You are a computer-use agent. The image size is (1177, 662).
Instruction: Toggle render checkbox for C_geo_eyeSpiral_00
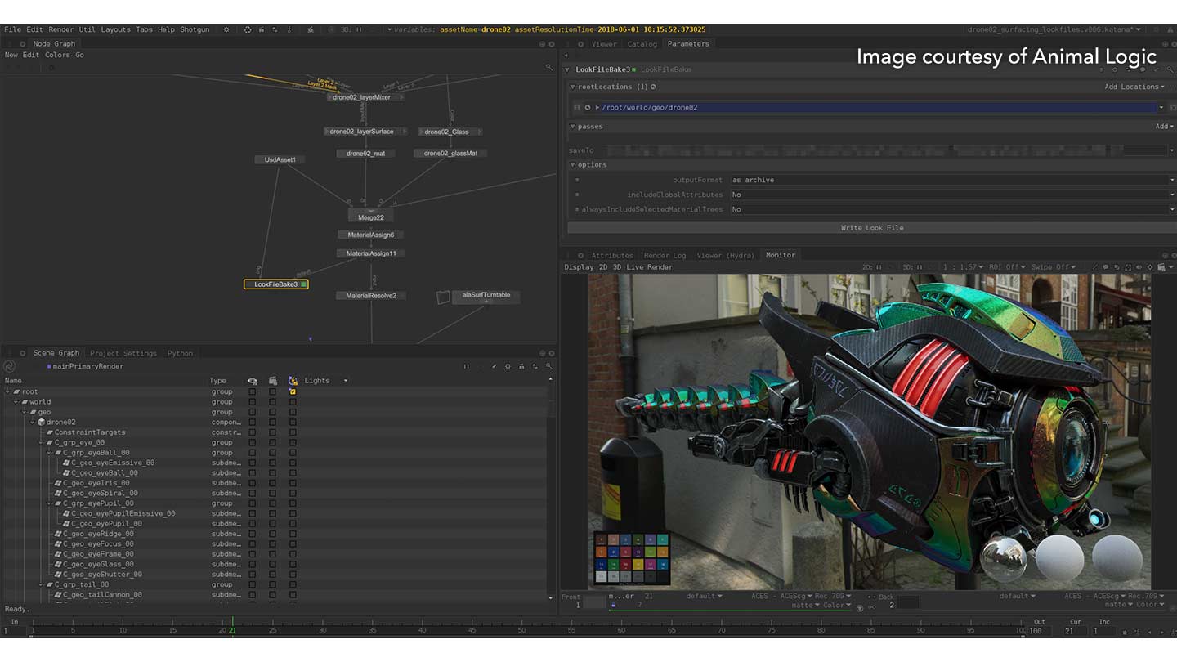click(272, 493)
